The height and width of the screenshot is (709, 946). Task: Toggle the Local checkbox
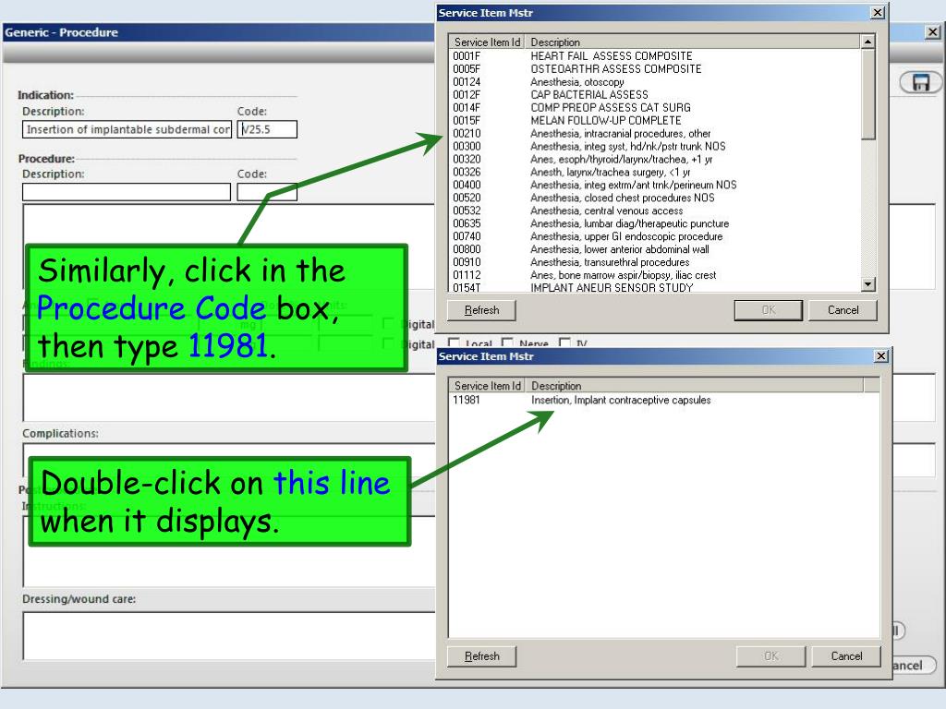point(454,342)
